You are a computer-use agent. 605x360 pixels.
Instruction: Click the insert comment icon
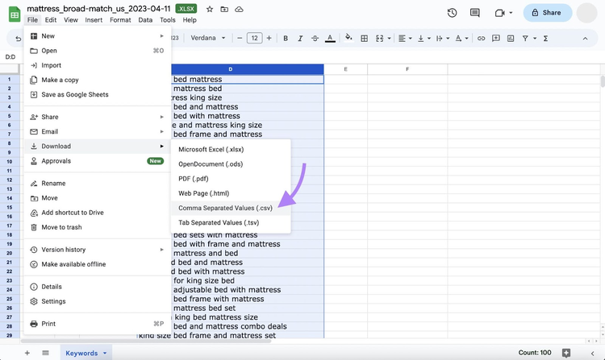[496, 38]
